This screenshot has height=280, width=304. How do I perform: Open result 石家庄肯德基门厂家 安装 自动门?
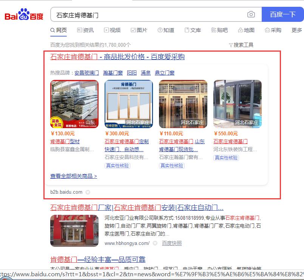pos(137,208)
